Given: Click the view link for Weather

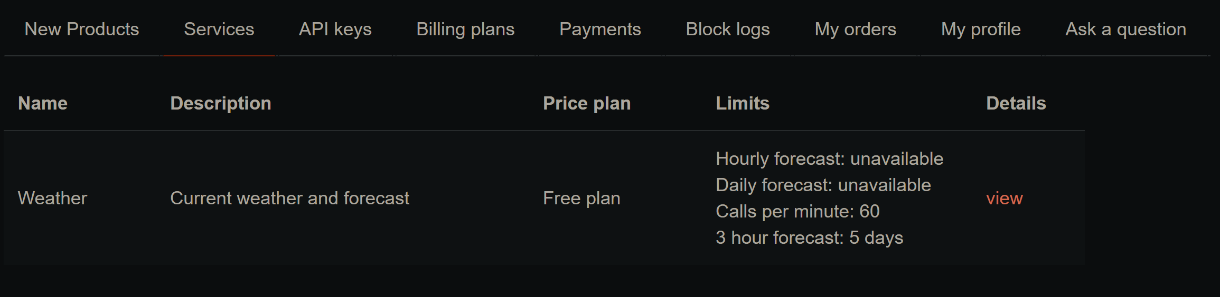Looking at the screenshot, I should (x=1004, y=199).
